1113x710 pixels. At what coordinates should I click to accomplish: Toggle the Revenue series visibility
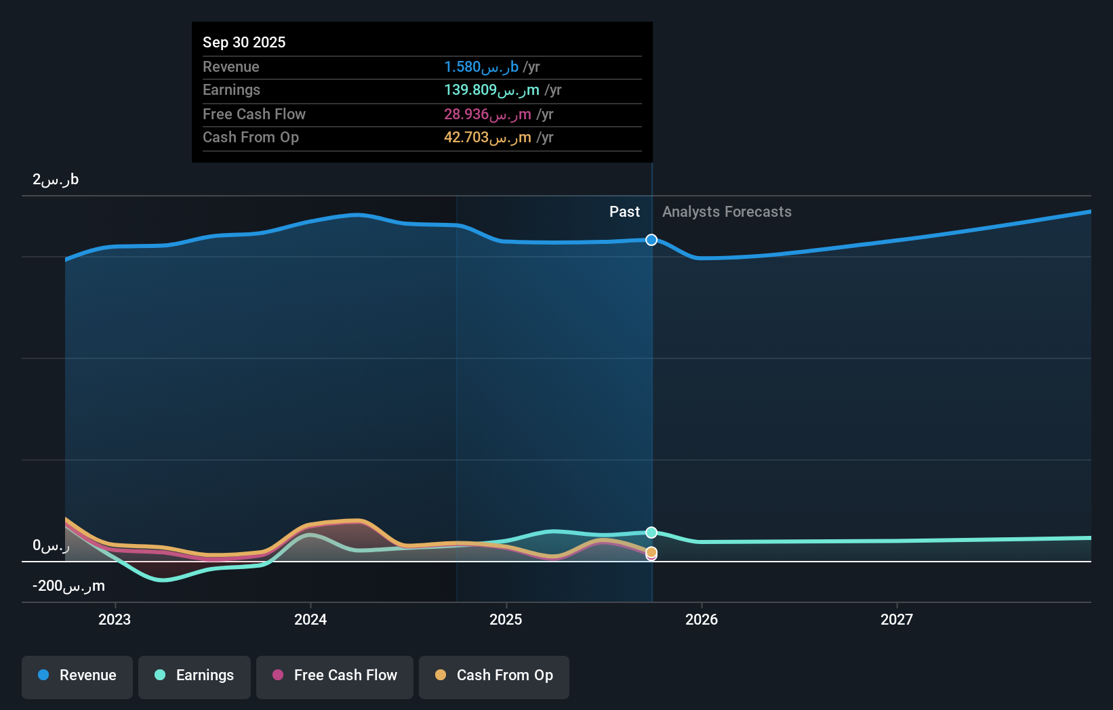[77, 677]
